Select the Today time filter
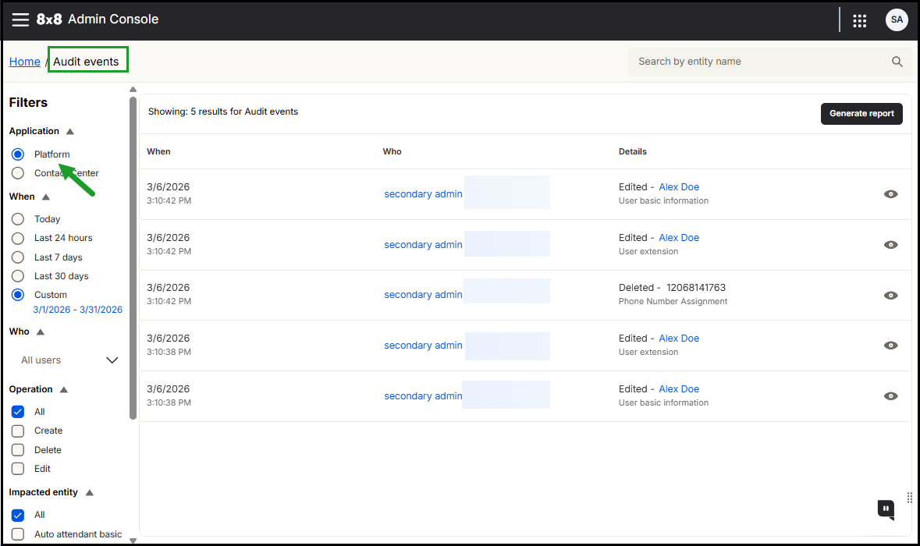 [x=18, y=218]
